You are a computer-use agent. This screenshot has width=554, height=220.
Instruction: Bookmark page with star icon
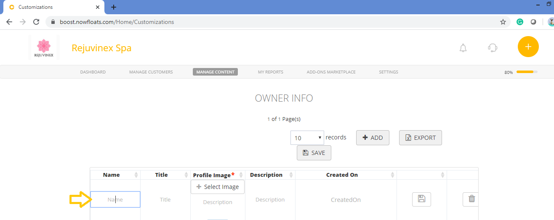tap(503, 22)
